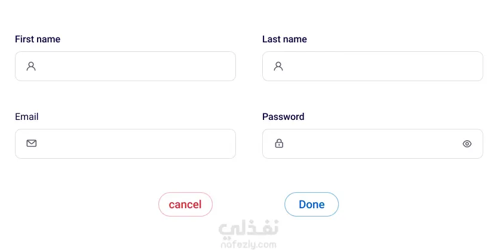Screen dimensions: 497x250
Task: Click empty space between cancel and Done
Action: (249, 205)
